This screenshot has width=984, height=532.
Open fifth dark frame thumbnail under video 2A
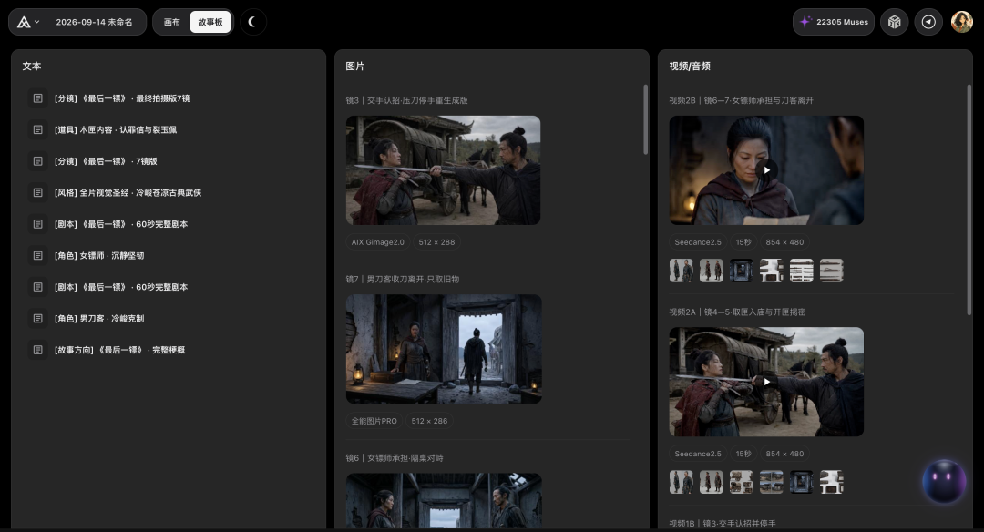[802, 482]
